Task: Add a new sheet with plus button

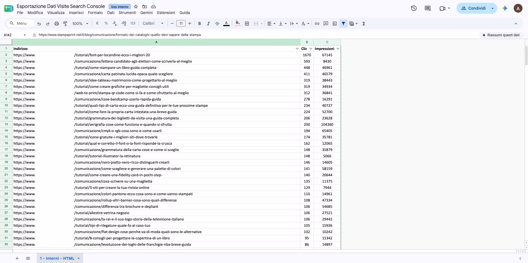Action: click(17, 258)
